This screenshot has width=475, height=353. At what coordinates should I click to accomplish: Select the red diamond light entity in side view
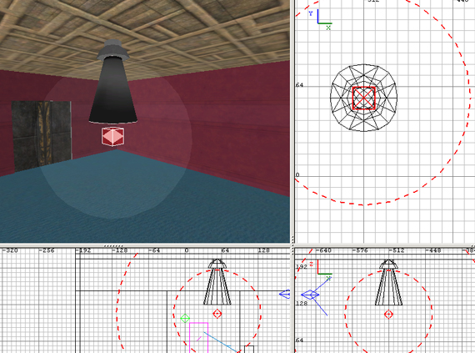click(388, 314)
